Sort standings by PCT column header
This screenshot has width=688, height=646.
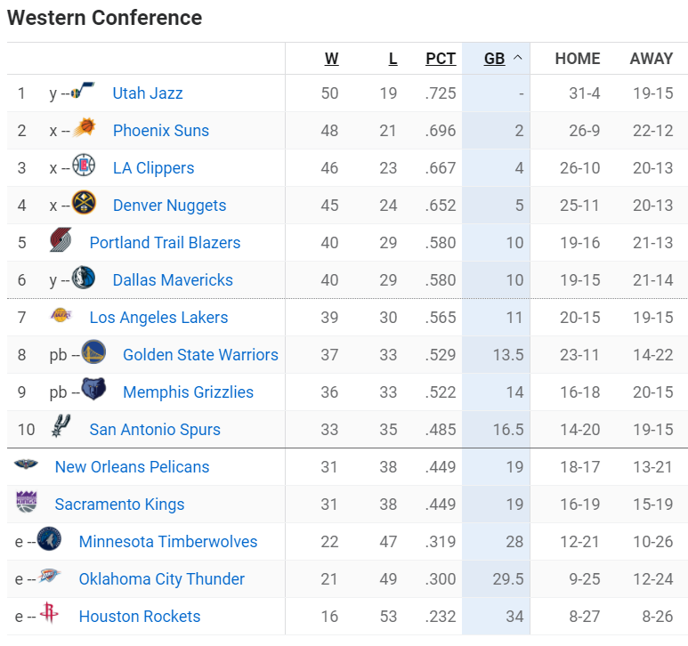441,59
